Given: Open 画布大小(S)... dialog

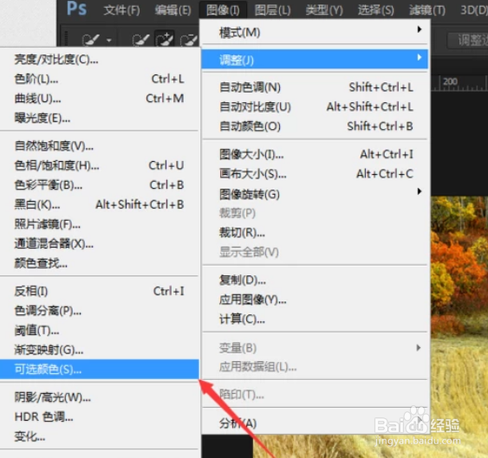Looking at the screenshot, I should click(316, 173).
